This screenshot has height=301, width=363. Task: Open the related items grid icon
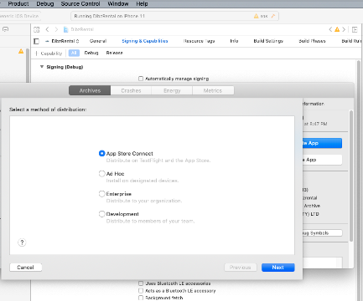point(37,29)
